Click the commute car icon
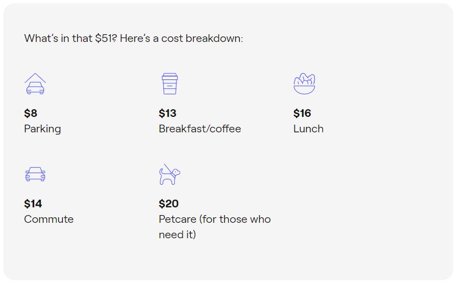Image resolution: width=456 pixels, height=284 pixels. pyautogui.click(x=35, y=174)
